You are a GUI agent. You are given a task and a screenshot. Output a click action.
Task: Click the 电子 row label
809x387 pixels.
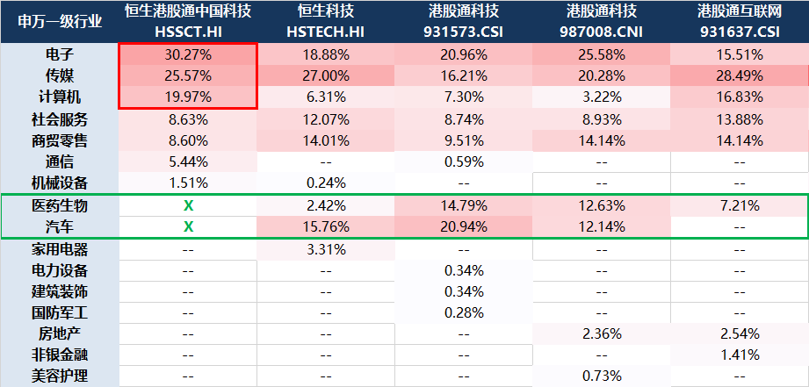60,54
